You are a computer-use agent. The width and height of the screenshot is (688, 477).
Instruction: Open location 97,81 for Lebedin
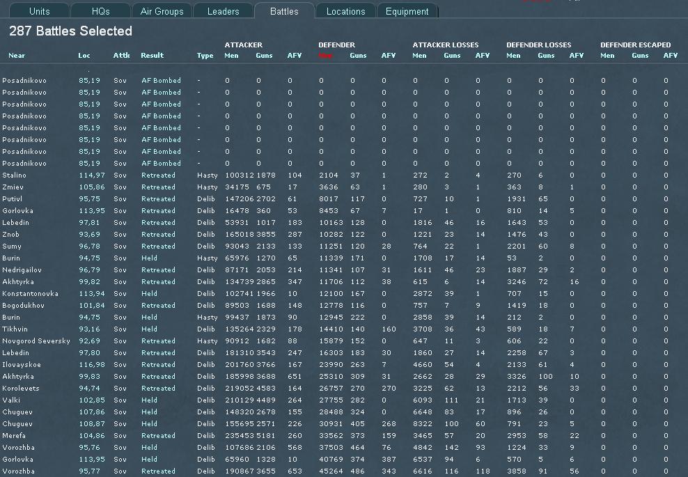90,222
